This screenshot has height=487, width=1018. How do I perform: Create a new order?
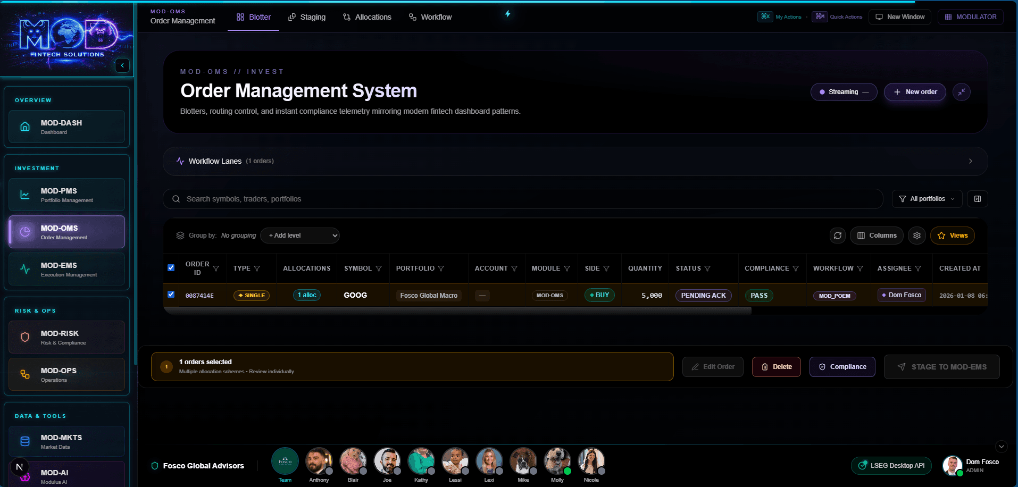pyautogui.click(x=914, y=91)
